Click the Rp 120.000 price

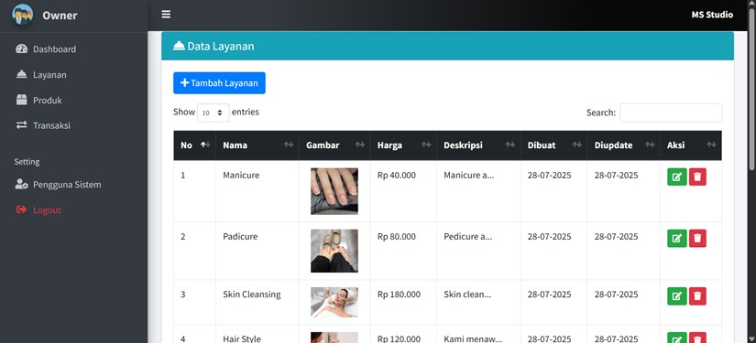click(399, 338)
